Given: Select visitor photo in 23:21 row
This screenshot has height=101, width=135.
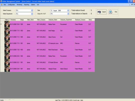Looking at the screenshot, I should pos(7,62).
